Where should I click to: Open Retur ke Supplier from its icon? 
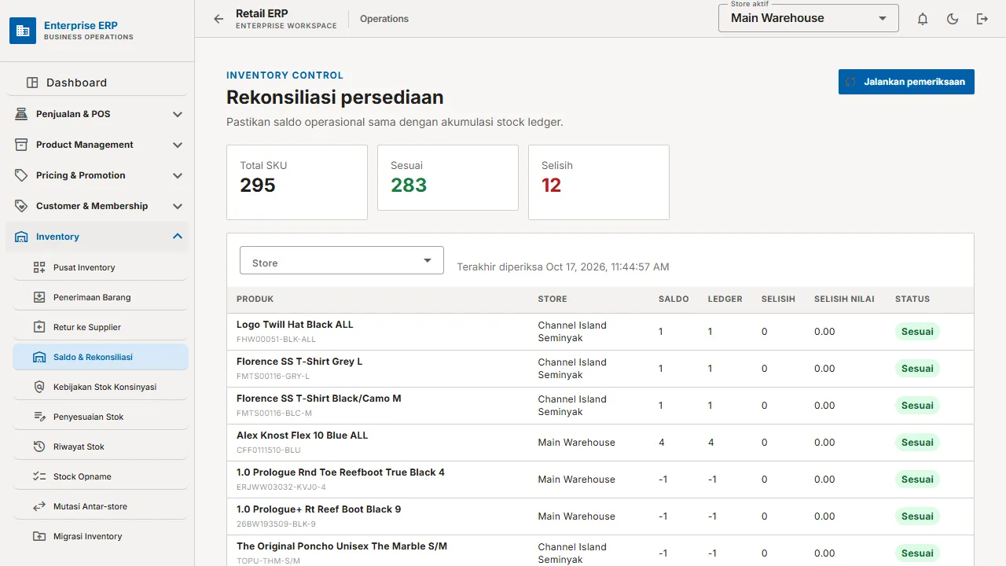tap(39, 327)
